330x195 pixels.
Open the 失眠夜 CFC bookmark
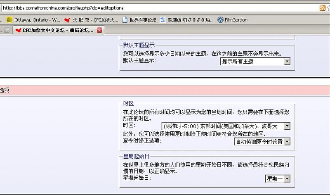(91, 19)
